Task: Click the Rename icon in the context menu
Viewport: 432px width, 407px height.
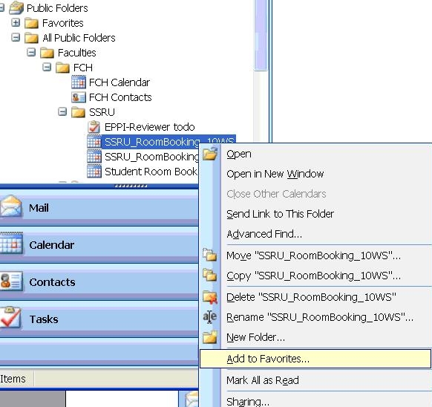Action: tap(210, 317)
